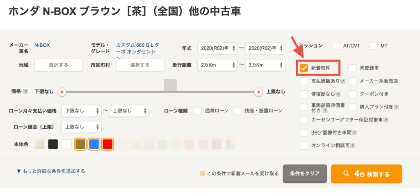The height and width of the screenshot is (194, 420).
Task: Check the 360°画像付き車両 checkbox
Action: [x=304, y=132]
